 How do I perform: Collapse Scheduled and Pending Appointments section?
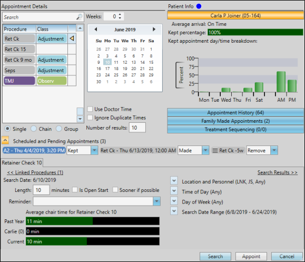coord(5,140)
